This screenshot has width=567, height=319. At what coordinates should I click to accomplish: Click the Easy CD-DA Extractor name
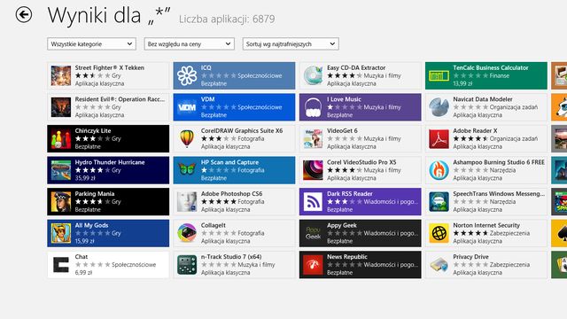pyautogui.click(x=356, y=67)
